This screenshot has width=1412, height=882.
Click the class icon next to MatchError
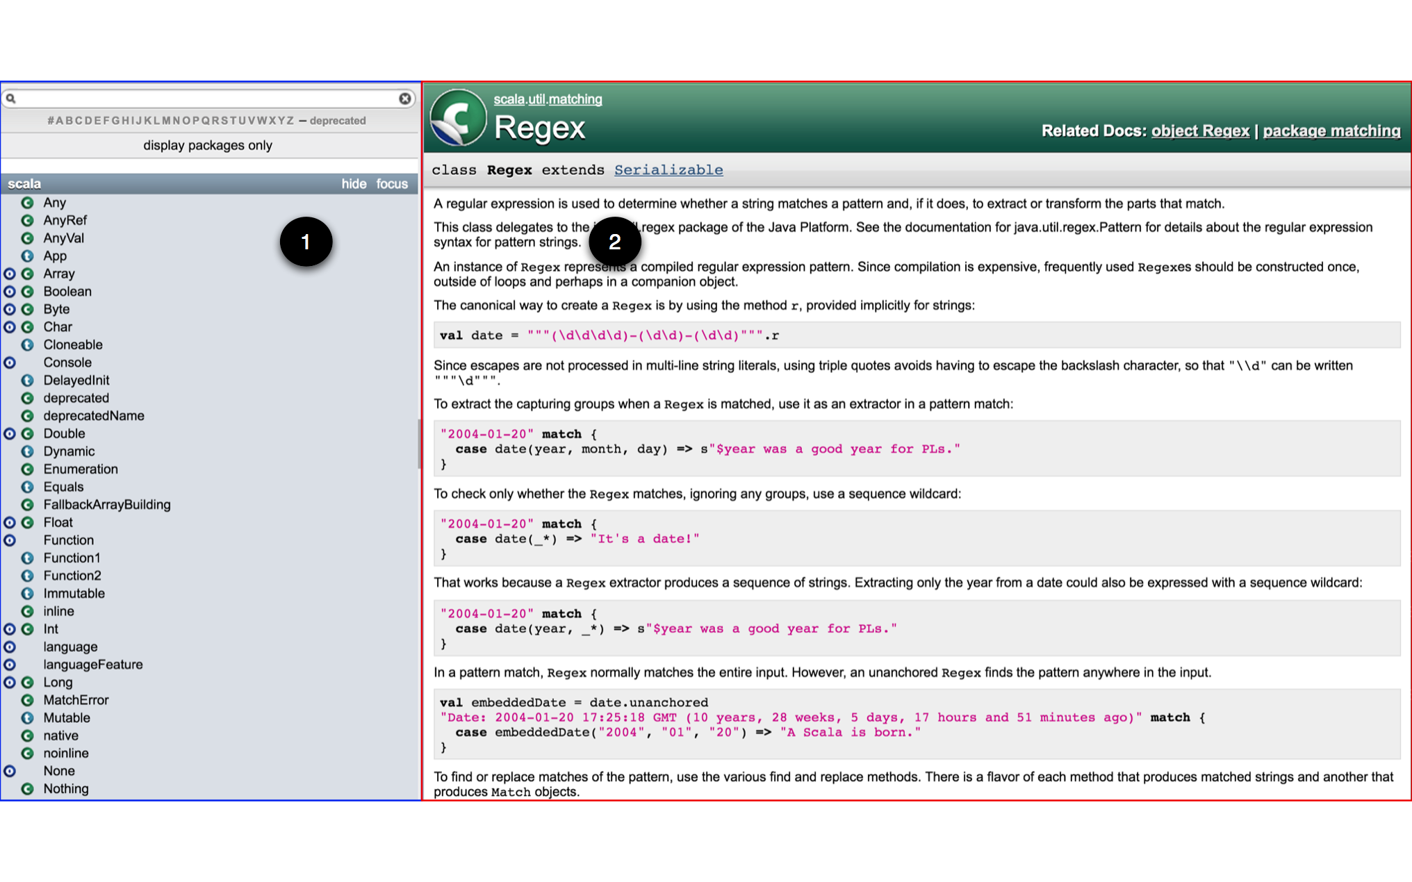(28, 700)
